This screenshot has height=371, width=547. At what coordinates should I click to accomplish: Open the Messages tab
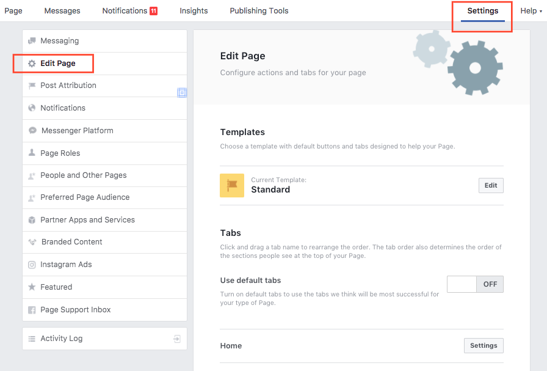tap(62, 11)
